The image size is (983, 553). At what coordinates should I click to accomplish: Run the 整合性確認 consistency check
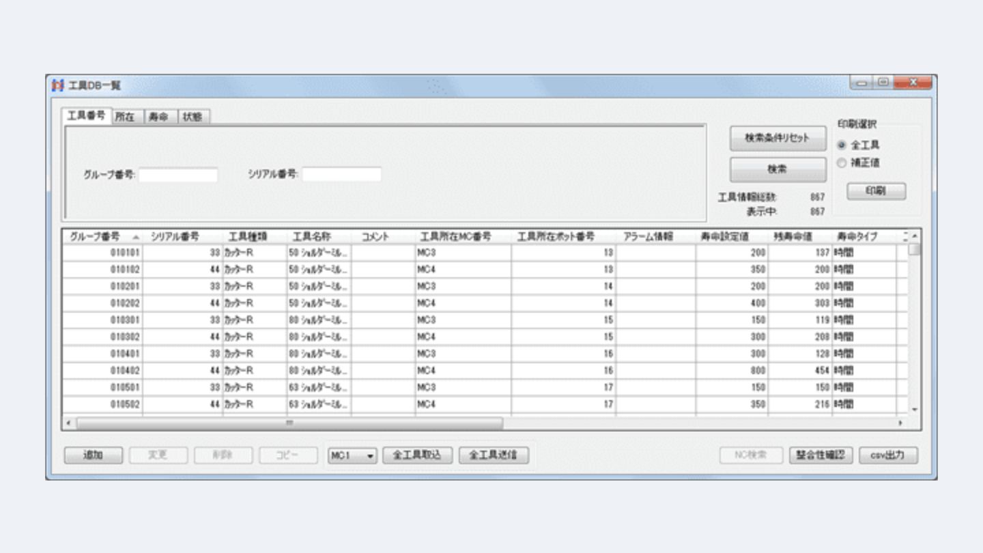click(821, 456)
